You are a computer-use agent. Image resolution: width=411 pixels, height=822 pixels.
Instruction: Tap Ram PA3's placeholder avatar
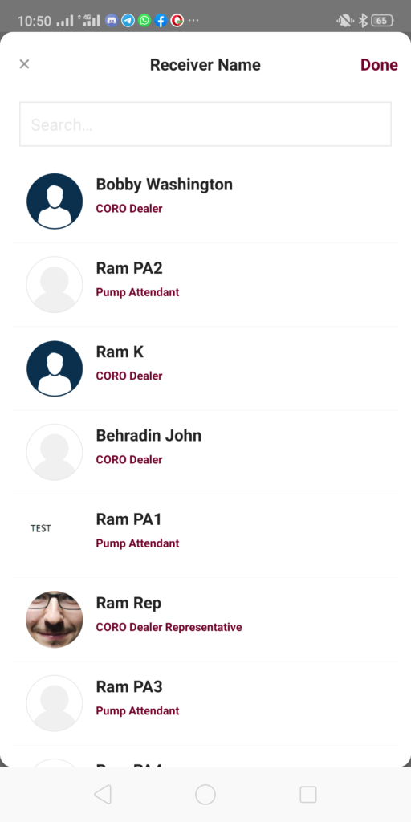[x=55, y=703]
